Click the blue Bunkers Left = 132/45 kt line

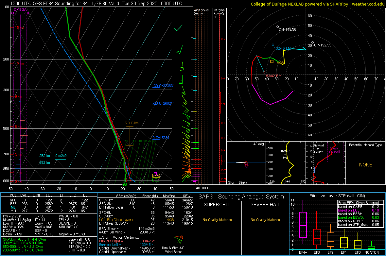(127, 245)
